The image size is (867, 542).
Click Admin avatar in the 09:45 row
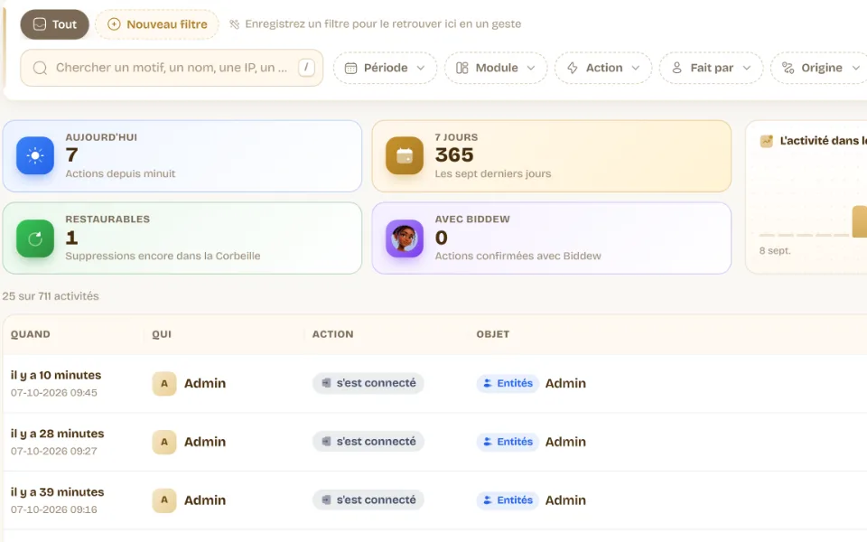(164, 383)
